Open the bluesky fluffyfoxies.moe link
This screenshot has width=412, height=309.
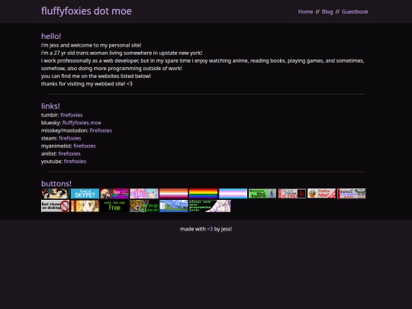(x=82, y=123)
